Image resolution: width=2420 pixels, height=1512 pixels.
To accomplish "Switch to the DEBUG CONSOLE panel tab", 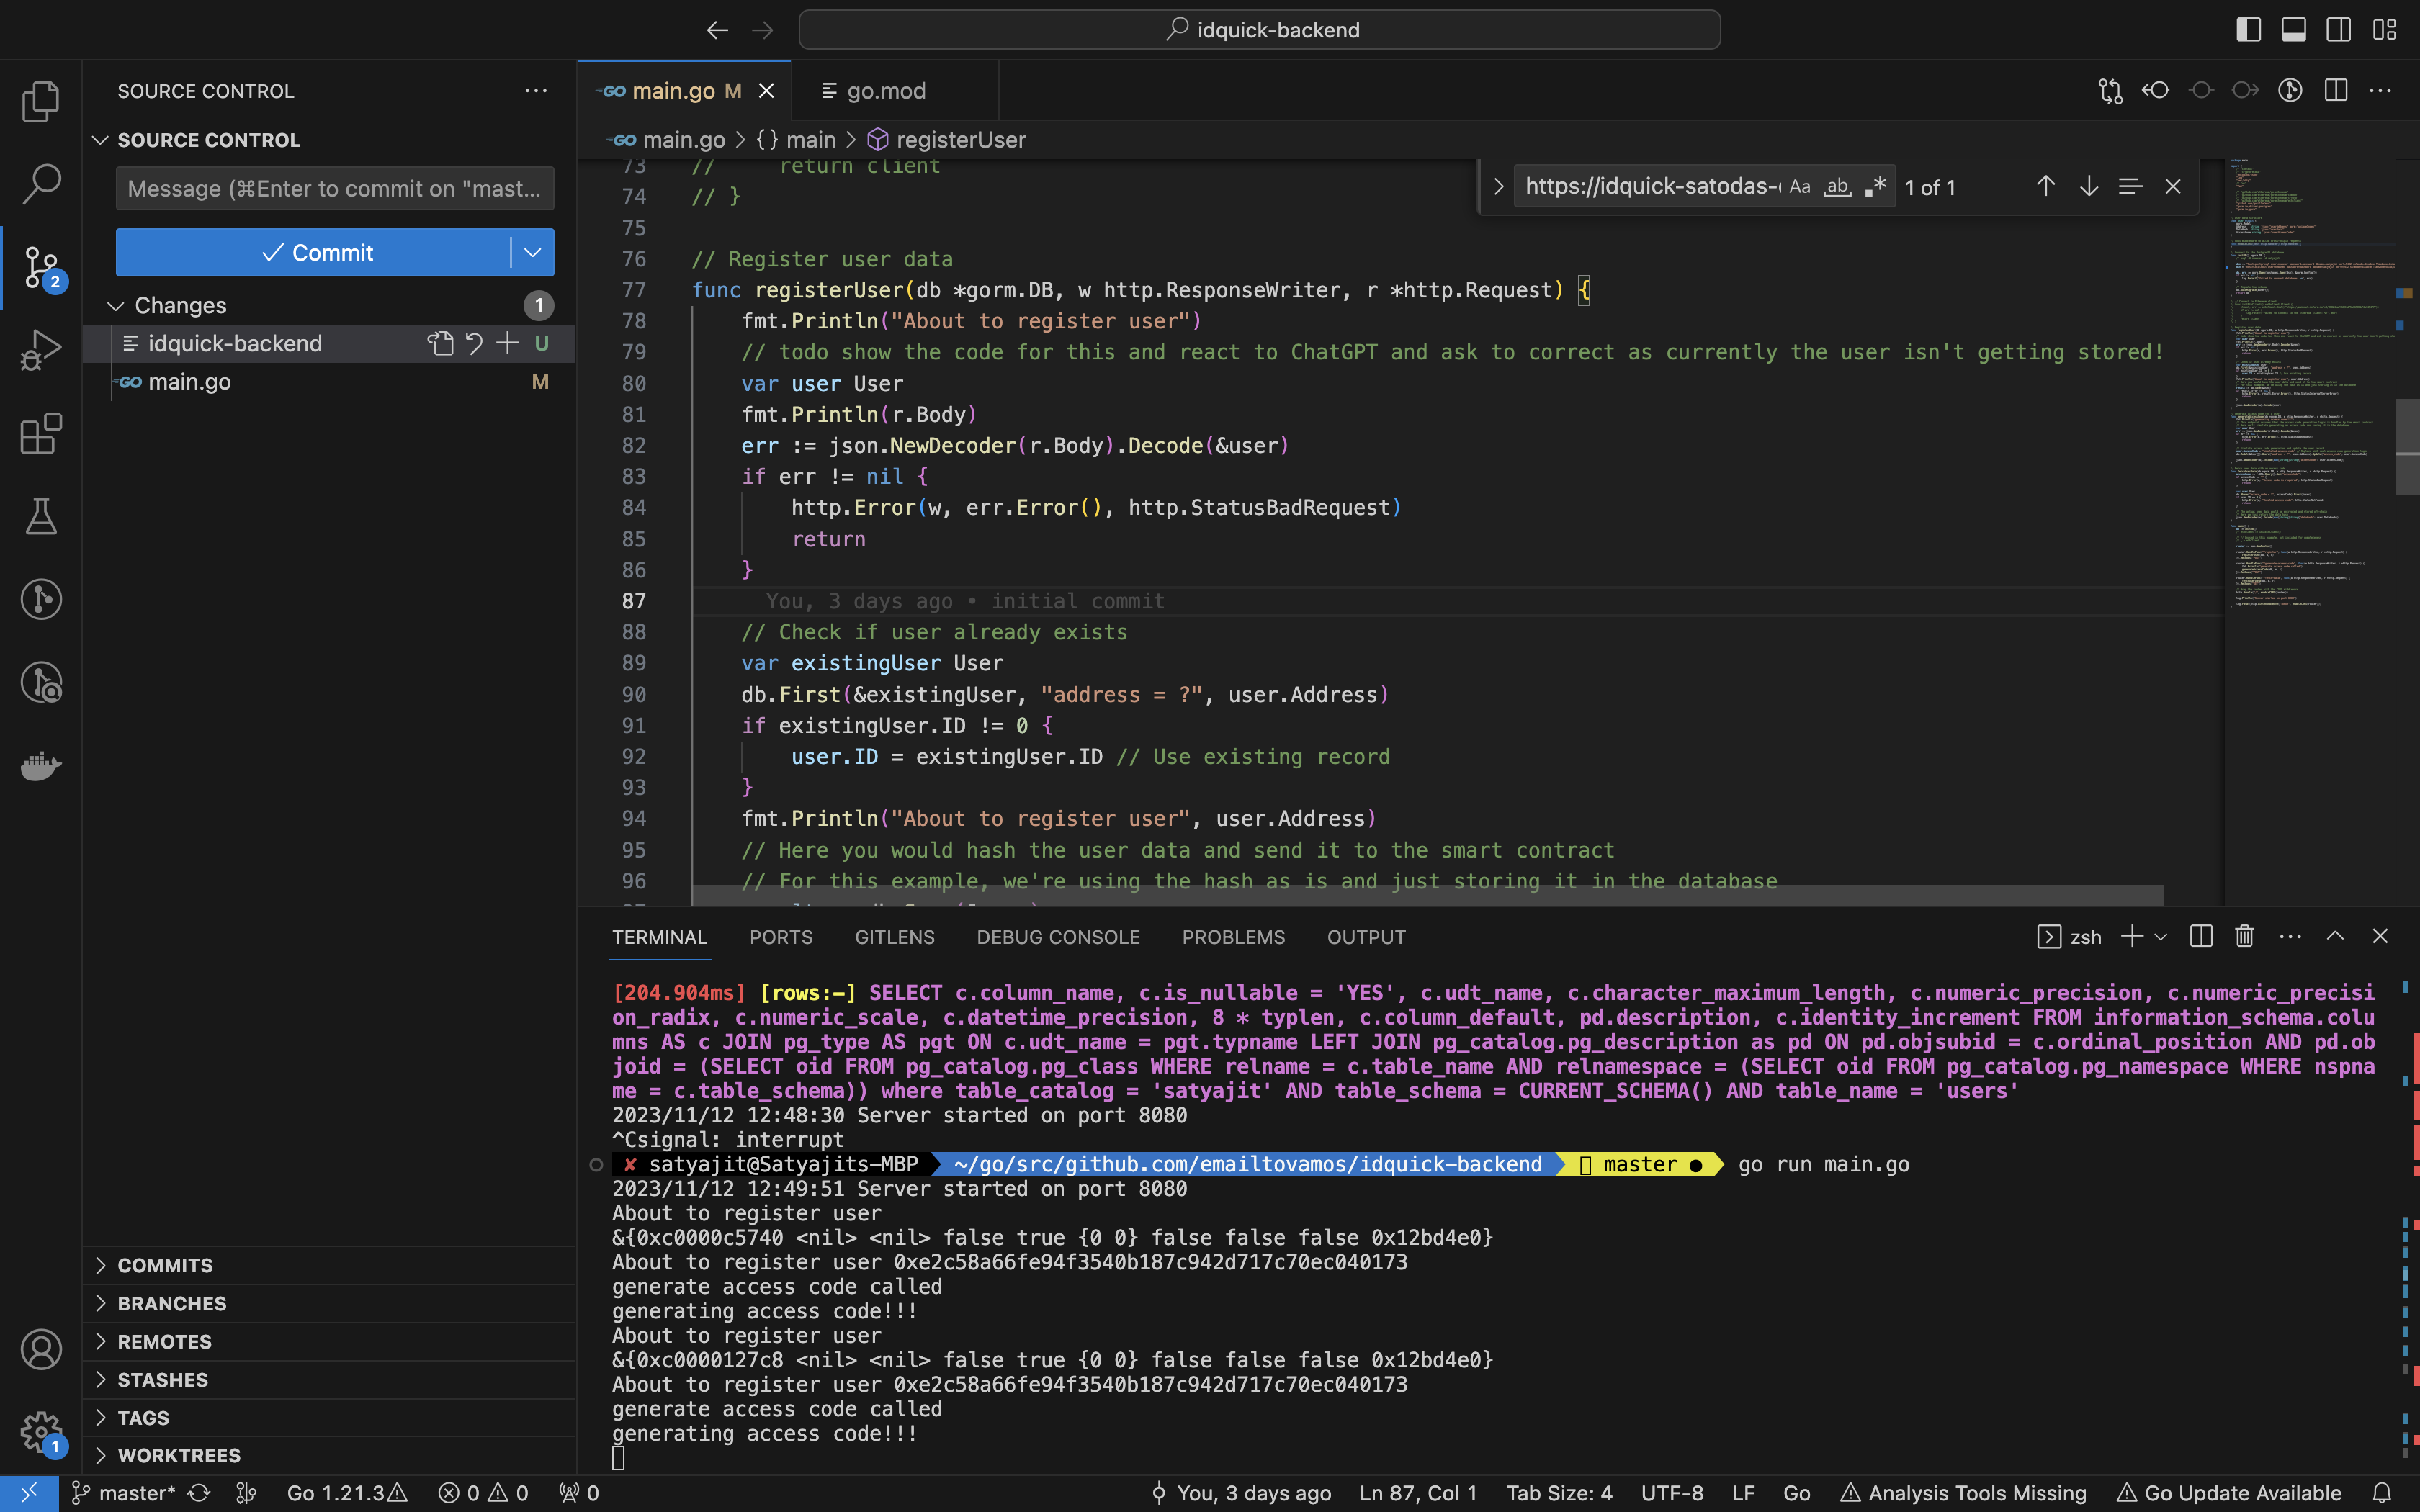I will [1058, 937].
